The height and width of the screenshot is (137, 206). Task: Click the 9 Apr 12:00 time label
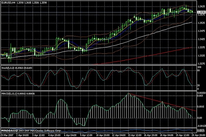point(86,135)
